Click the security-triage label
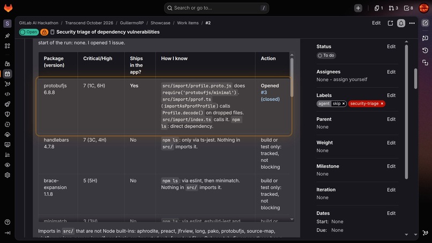This screenshot has height=243, width=432. [364, 104]
